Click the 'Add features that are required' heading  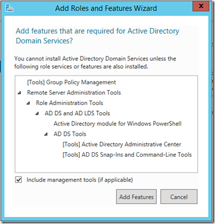pyautogui.click(x=98, y=36)
